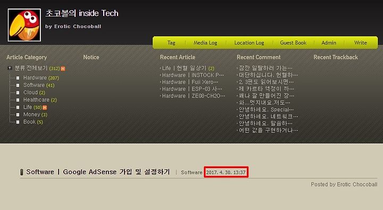Open the Software (41) category
Screen dimensions: 383x210
[x=39, y=85]
